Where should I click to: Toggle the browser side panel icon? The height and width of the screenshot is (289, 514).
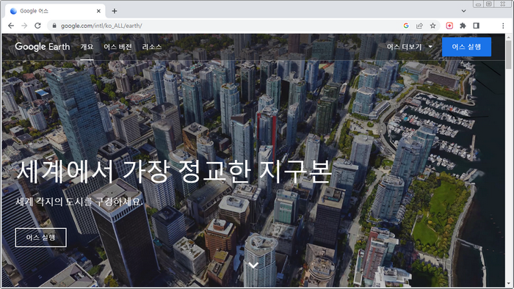477,26
